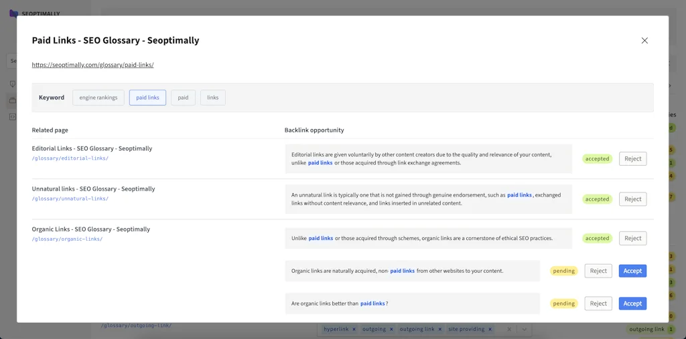Expand the background keyword tag dropdown chevron
Image resolution: width=686 pixels, height=339 pixels.
tap(525, 329)
